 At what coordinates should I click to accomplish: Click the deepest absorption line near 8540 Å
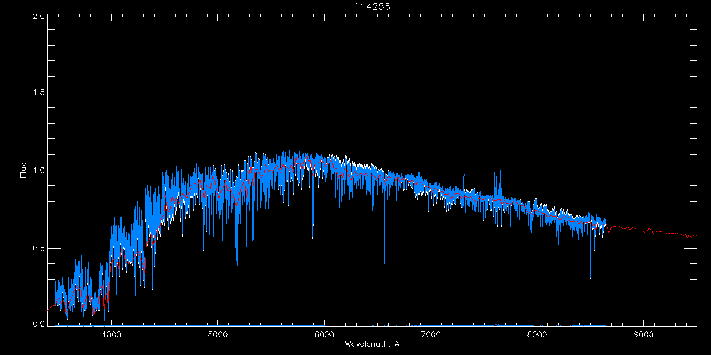point(595,293)
